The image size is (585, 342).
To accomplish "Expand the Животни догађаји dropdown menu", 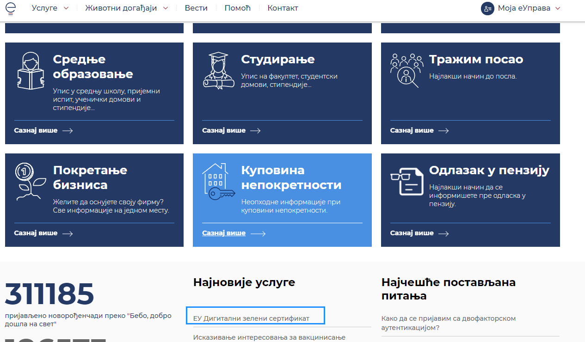I will click(126, 8).
